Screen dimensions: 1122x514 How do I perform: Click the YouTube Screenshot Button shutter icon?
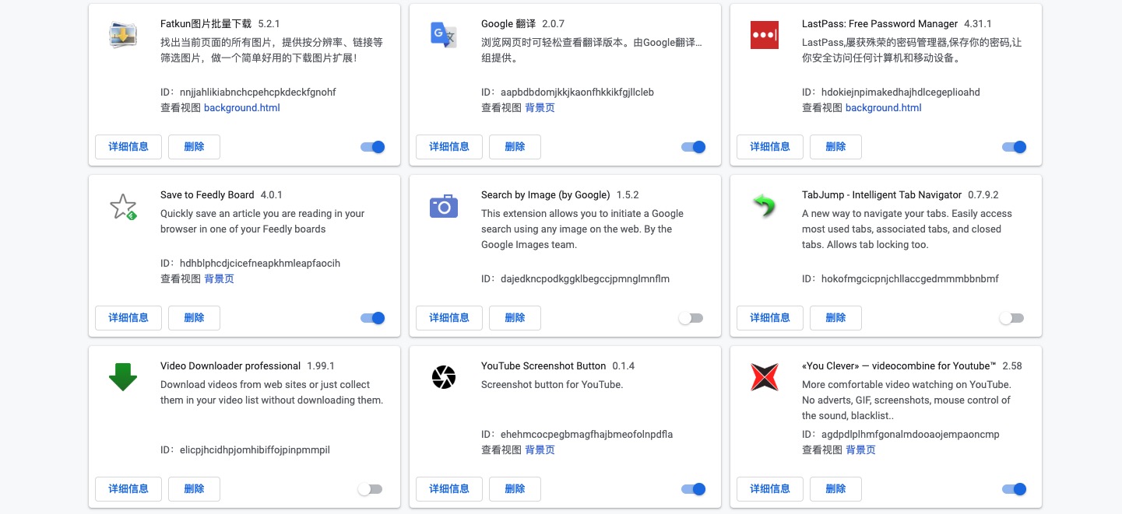pos(444,377)
